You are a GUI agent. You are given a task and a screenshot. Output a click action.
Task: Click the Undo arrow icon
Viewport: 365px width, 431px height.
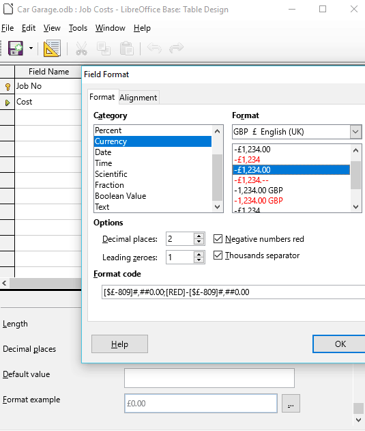pos(154,48)
